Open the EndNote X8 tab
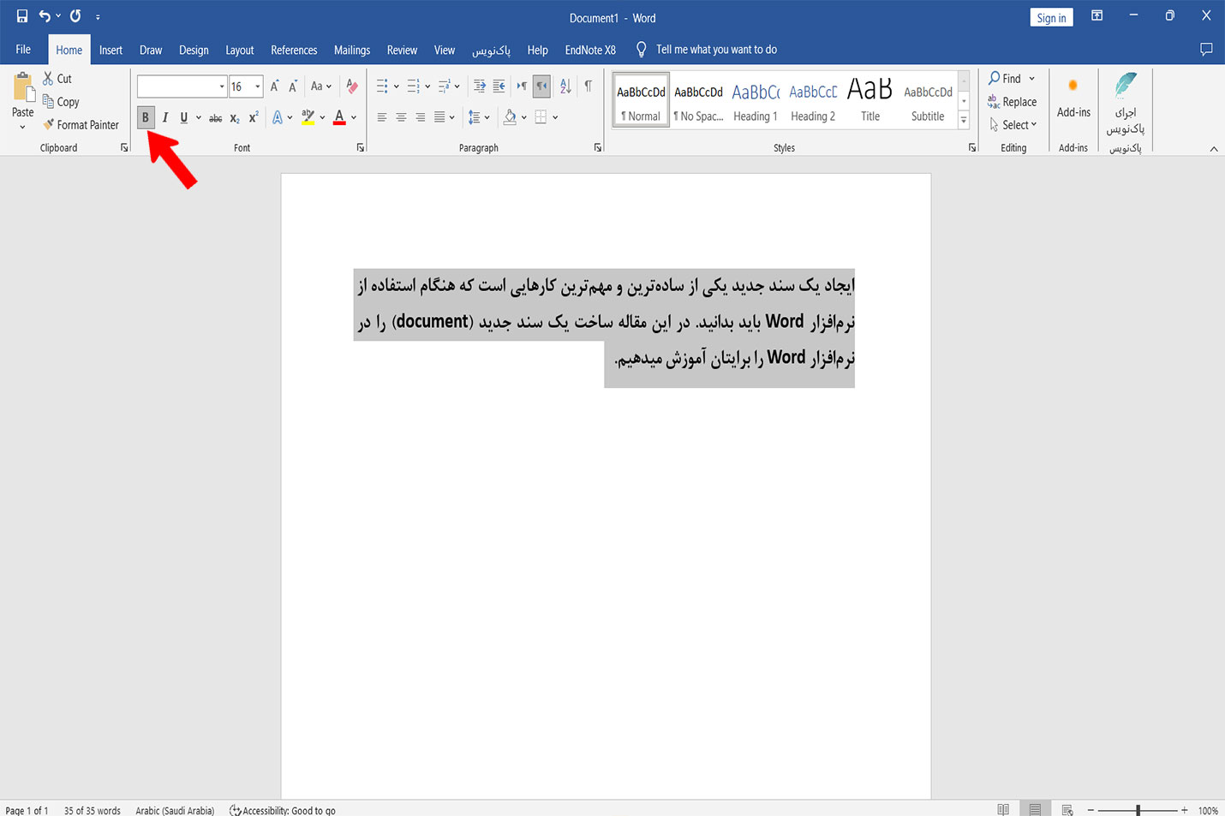This screenshot has height=816, width=1225. click(x=590, y=50)
